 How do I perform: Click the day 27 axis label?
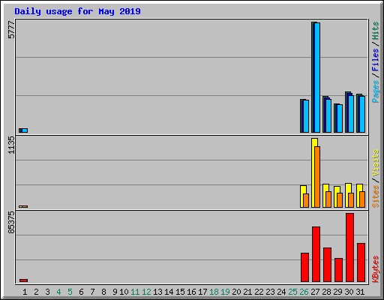(x=315, y=292)
